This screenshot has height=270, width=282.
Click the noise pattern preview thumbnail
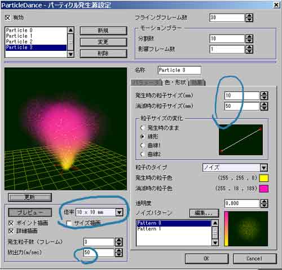(246, 229)
